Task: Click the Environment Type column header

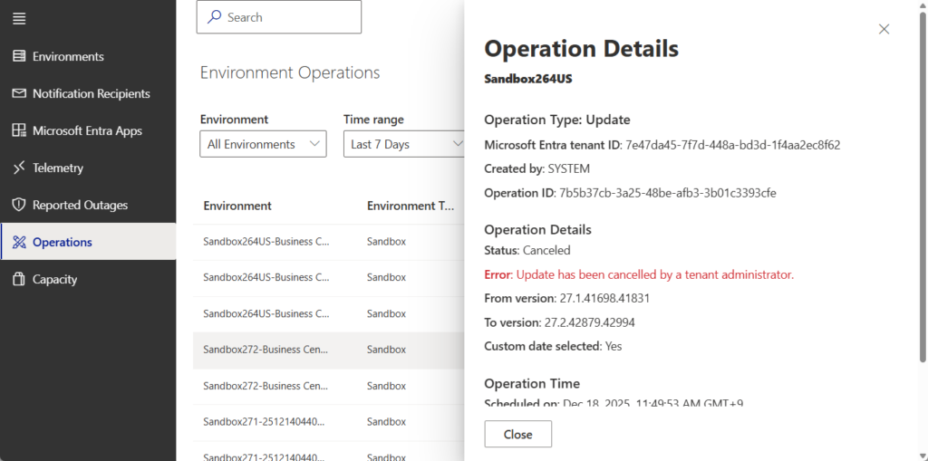Action: [410, 206]
